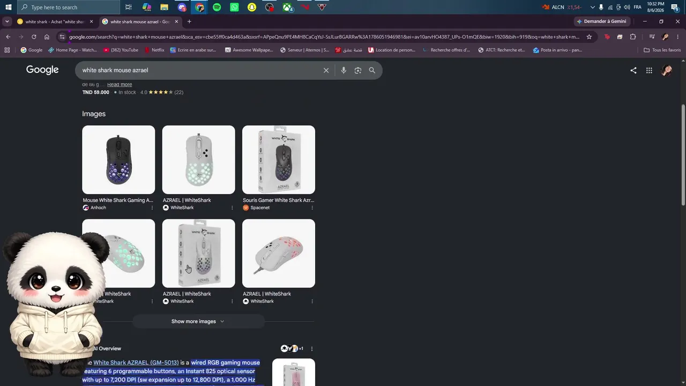The image size is (686, 386).
Task: Open the white mouse with pink lights image
Action: click(x=279, y=253)
